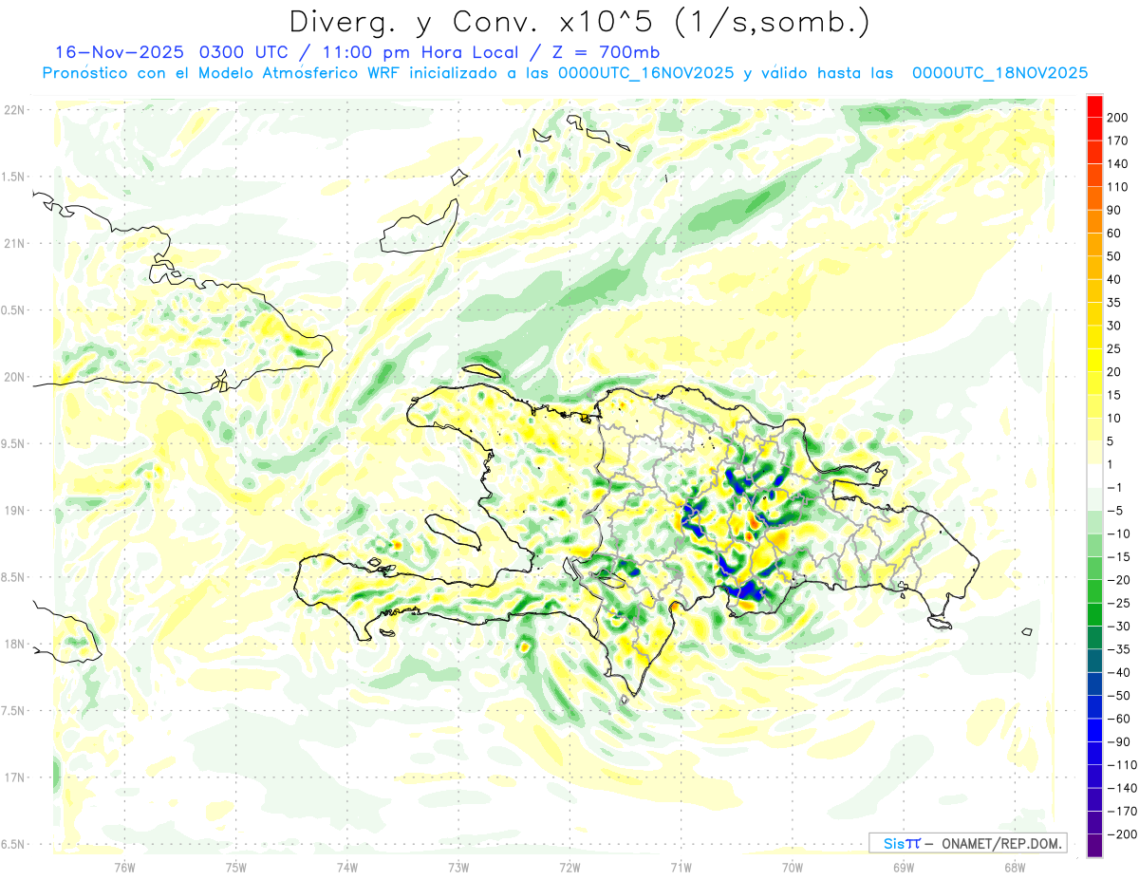Viewport: 1139px width, 880px height.
Task: Click the '6.5N' latitude label
Action: pos(14,844)
